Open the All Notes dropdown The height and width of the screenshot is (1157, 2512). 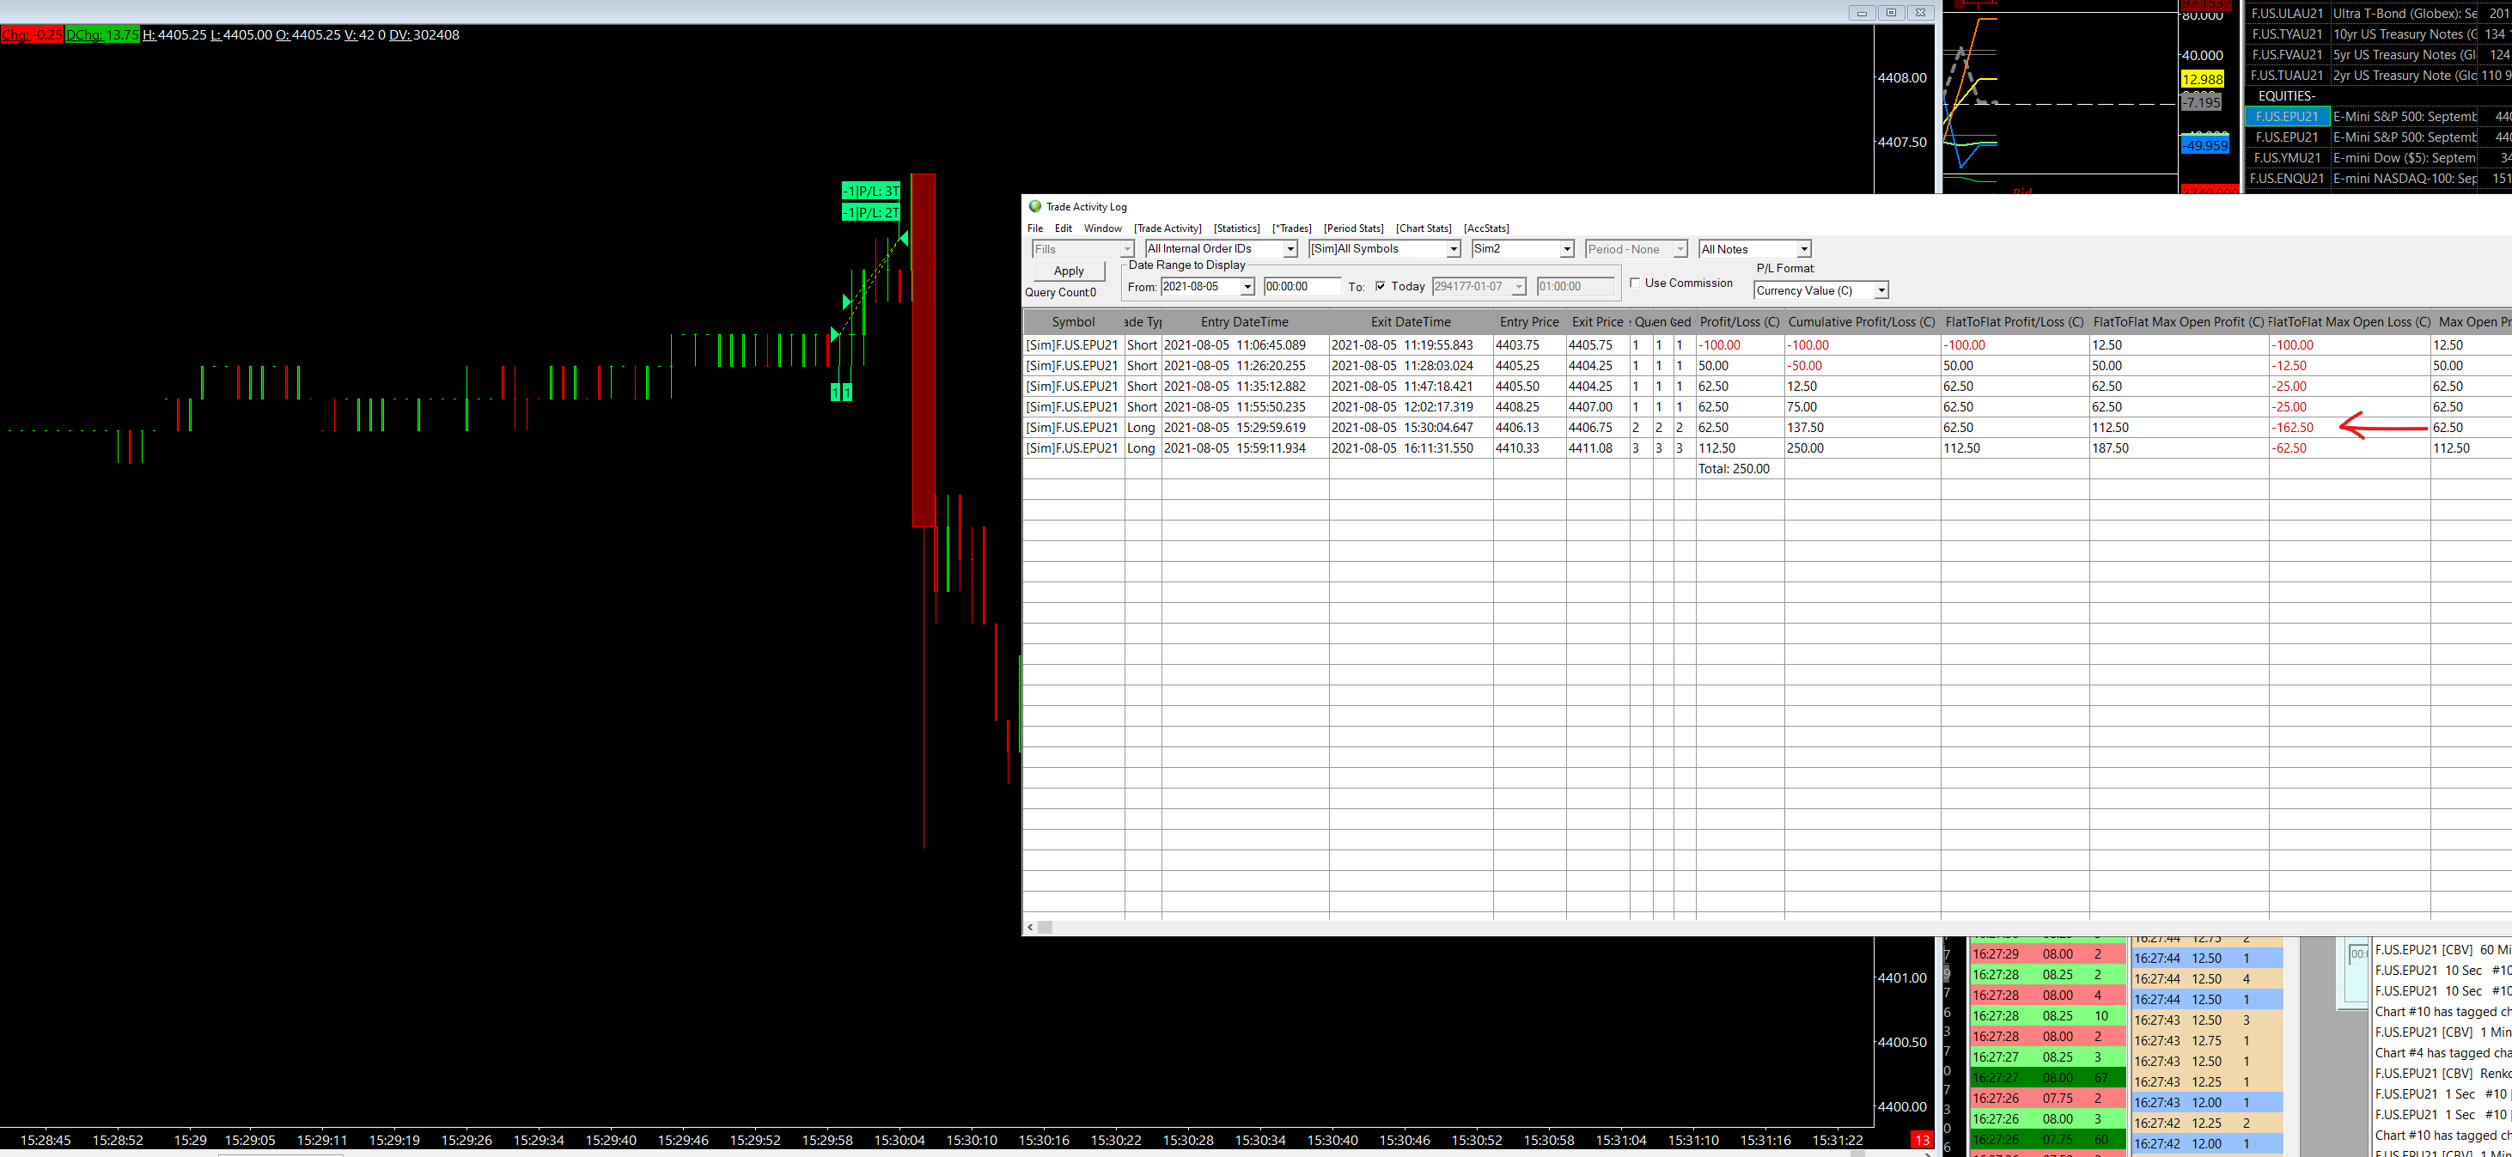point(1803,250)
